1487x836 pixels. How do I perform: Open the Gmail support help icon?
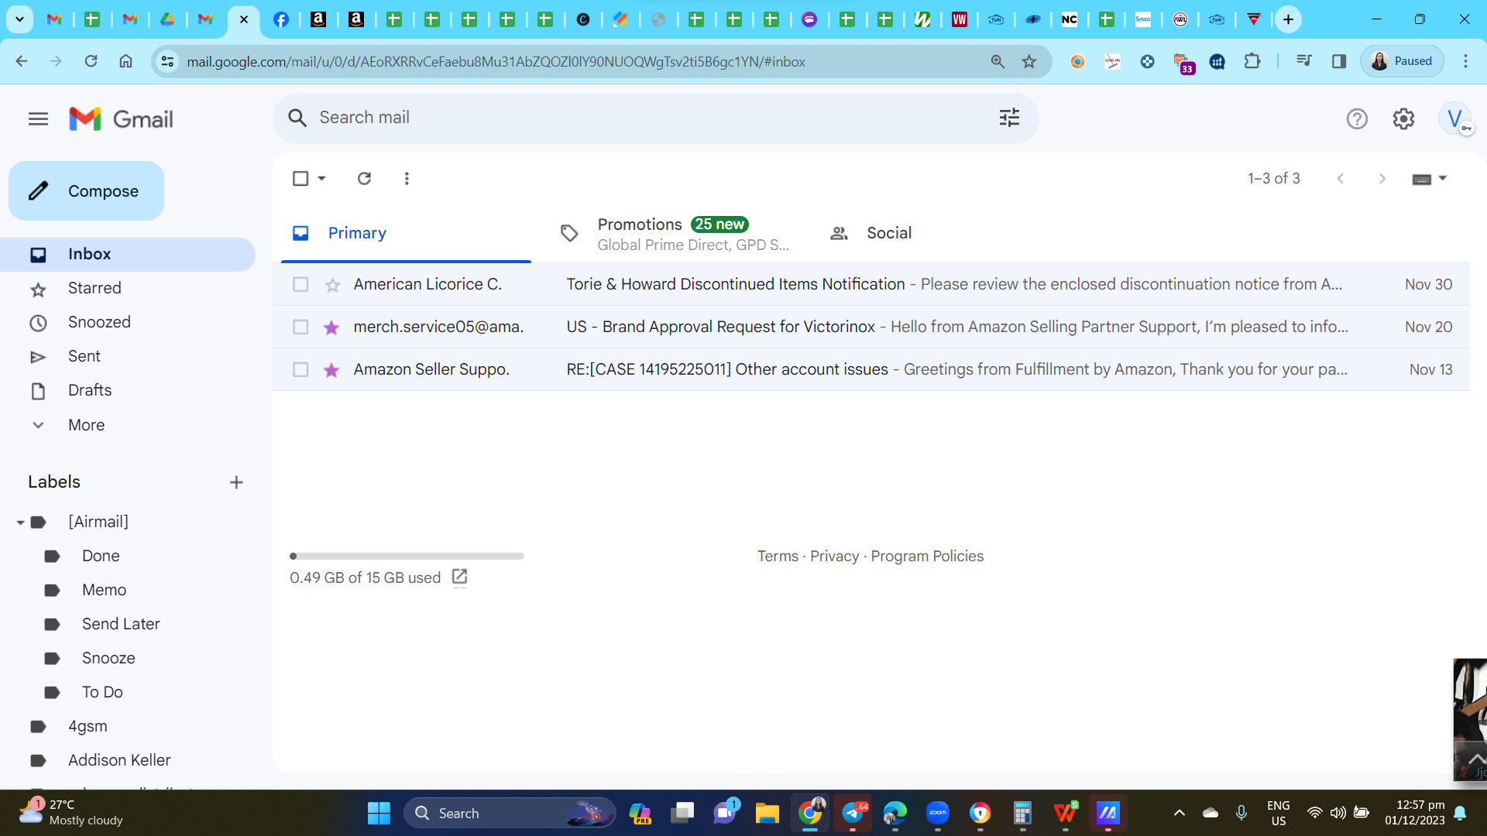[x=1357, y=119]
